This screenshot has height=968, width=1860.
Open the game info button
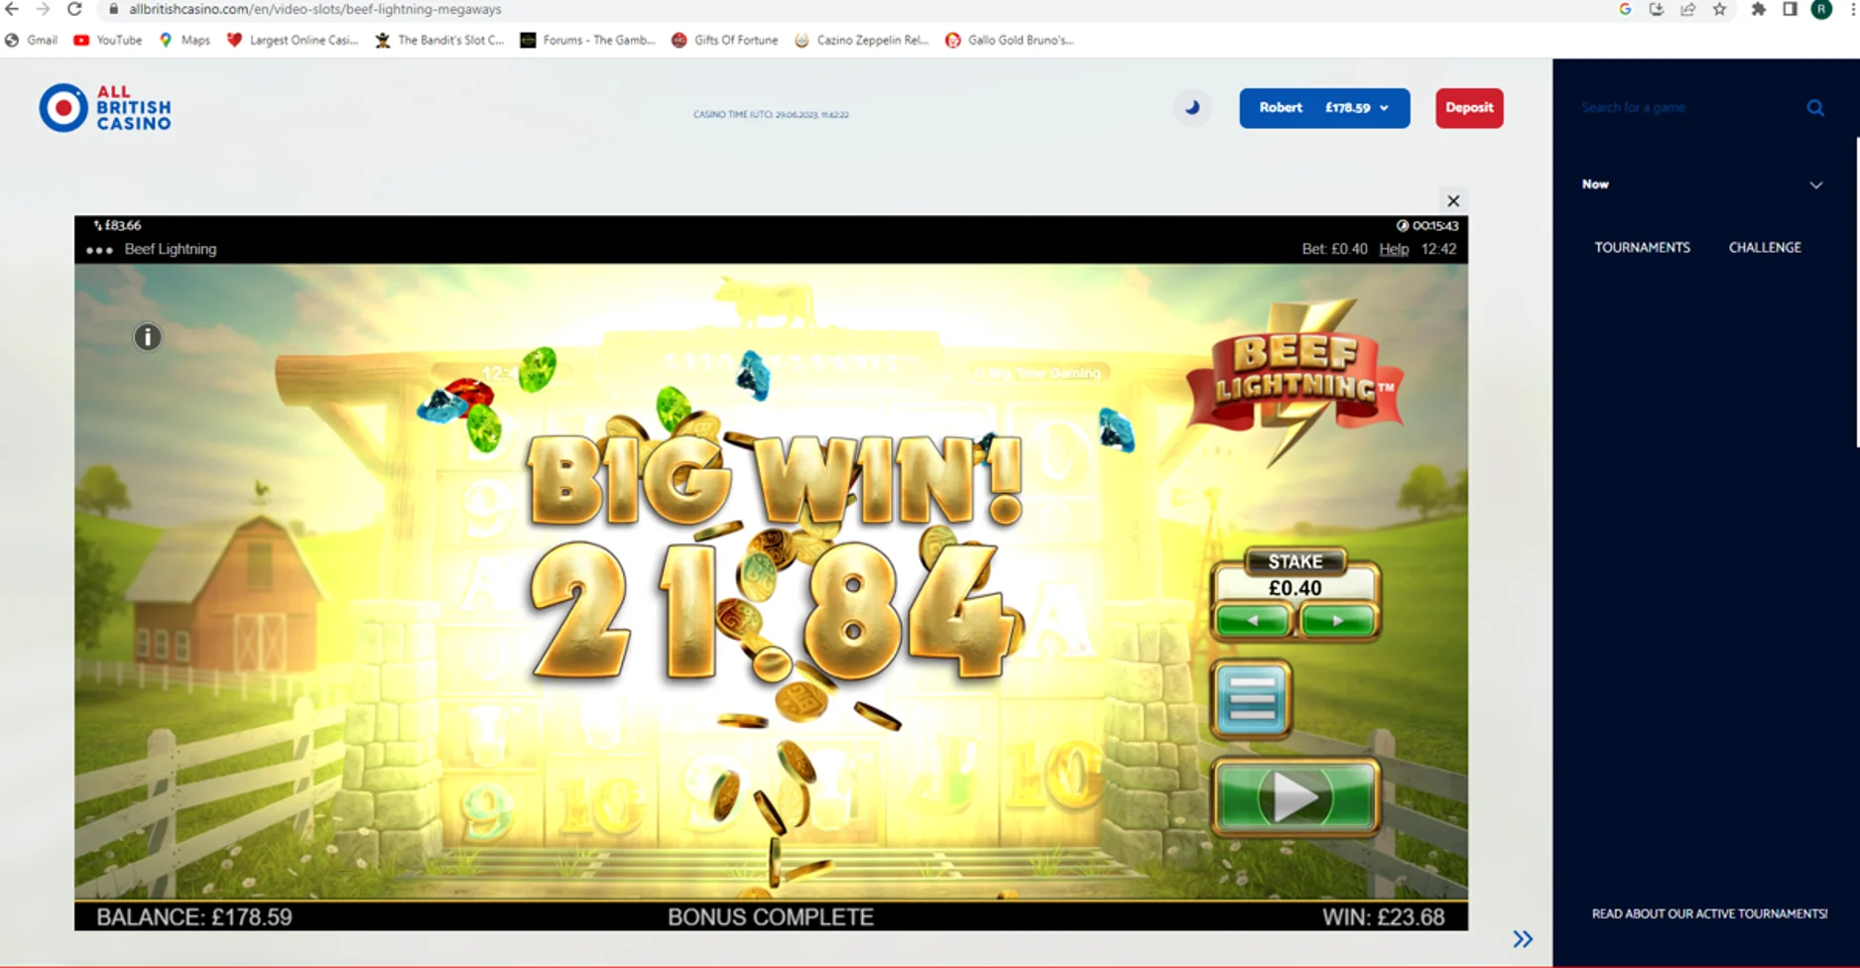click(148, 337)
